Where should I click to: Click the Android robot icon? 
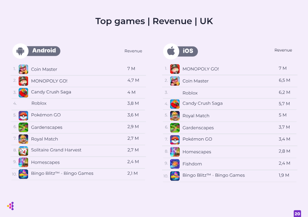(20, 51)
